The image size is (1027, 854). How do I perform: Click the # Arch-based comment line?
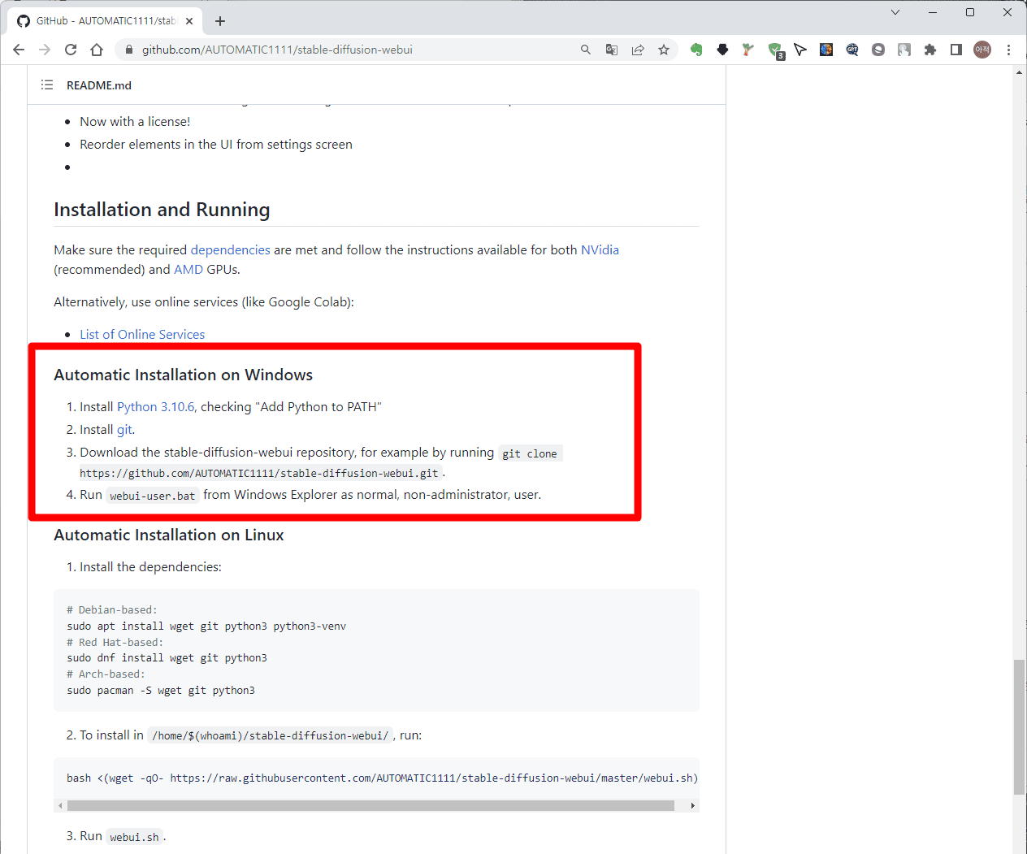point(106,674)
